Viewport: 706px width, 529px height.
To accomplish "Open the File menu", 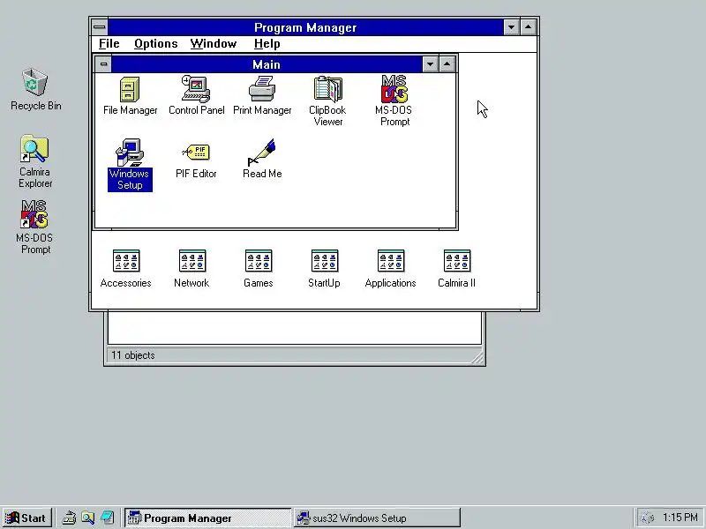I will [x=109, y=43].
